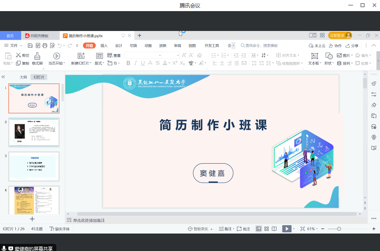This screenshot has width=380, height=251.
Task: Click the Save icon in quick toolbar
Action: click(30, 46)
